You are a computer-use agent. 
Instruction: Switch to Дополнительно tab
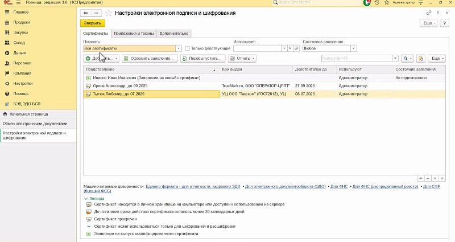tap(174, 34)
